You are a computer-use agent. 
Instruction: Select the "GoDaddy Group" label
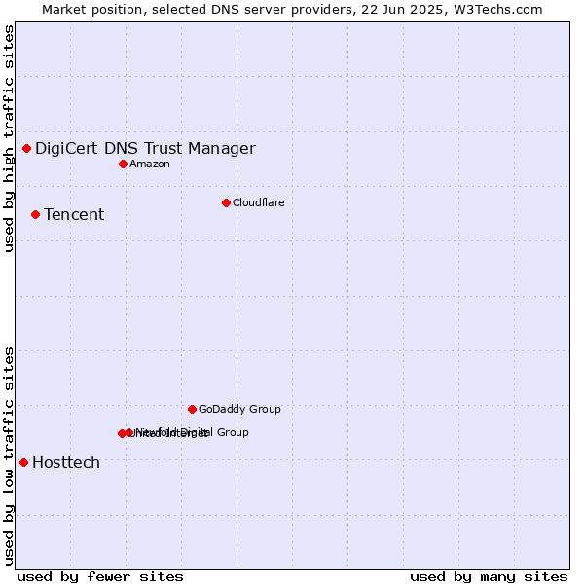(x=239, y=409)
